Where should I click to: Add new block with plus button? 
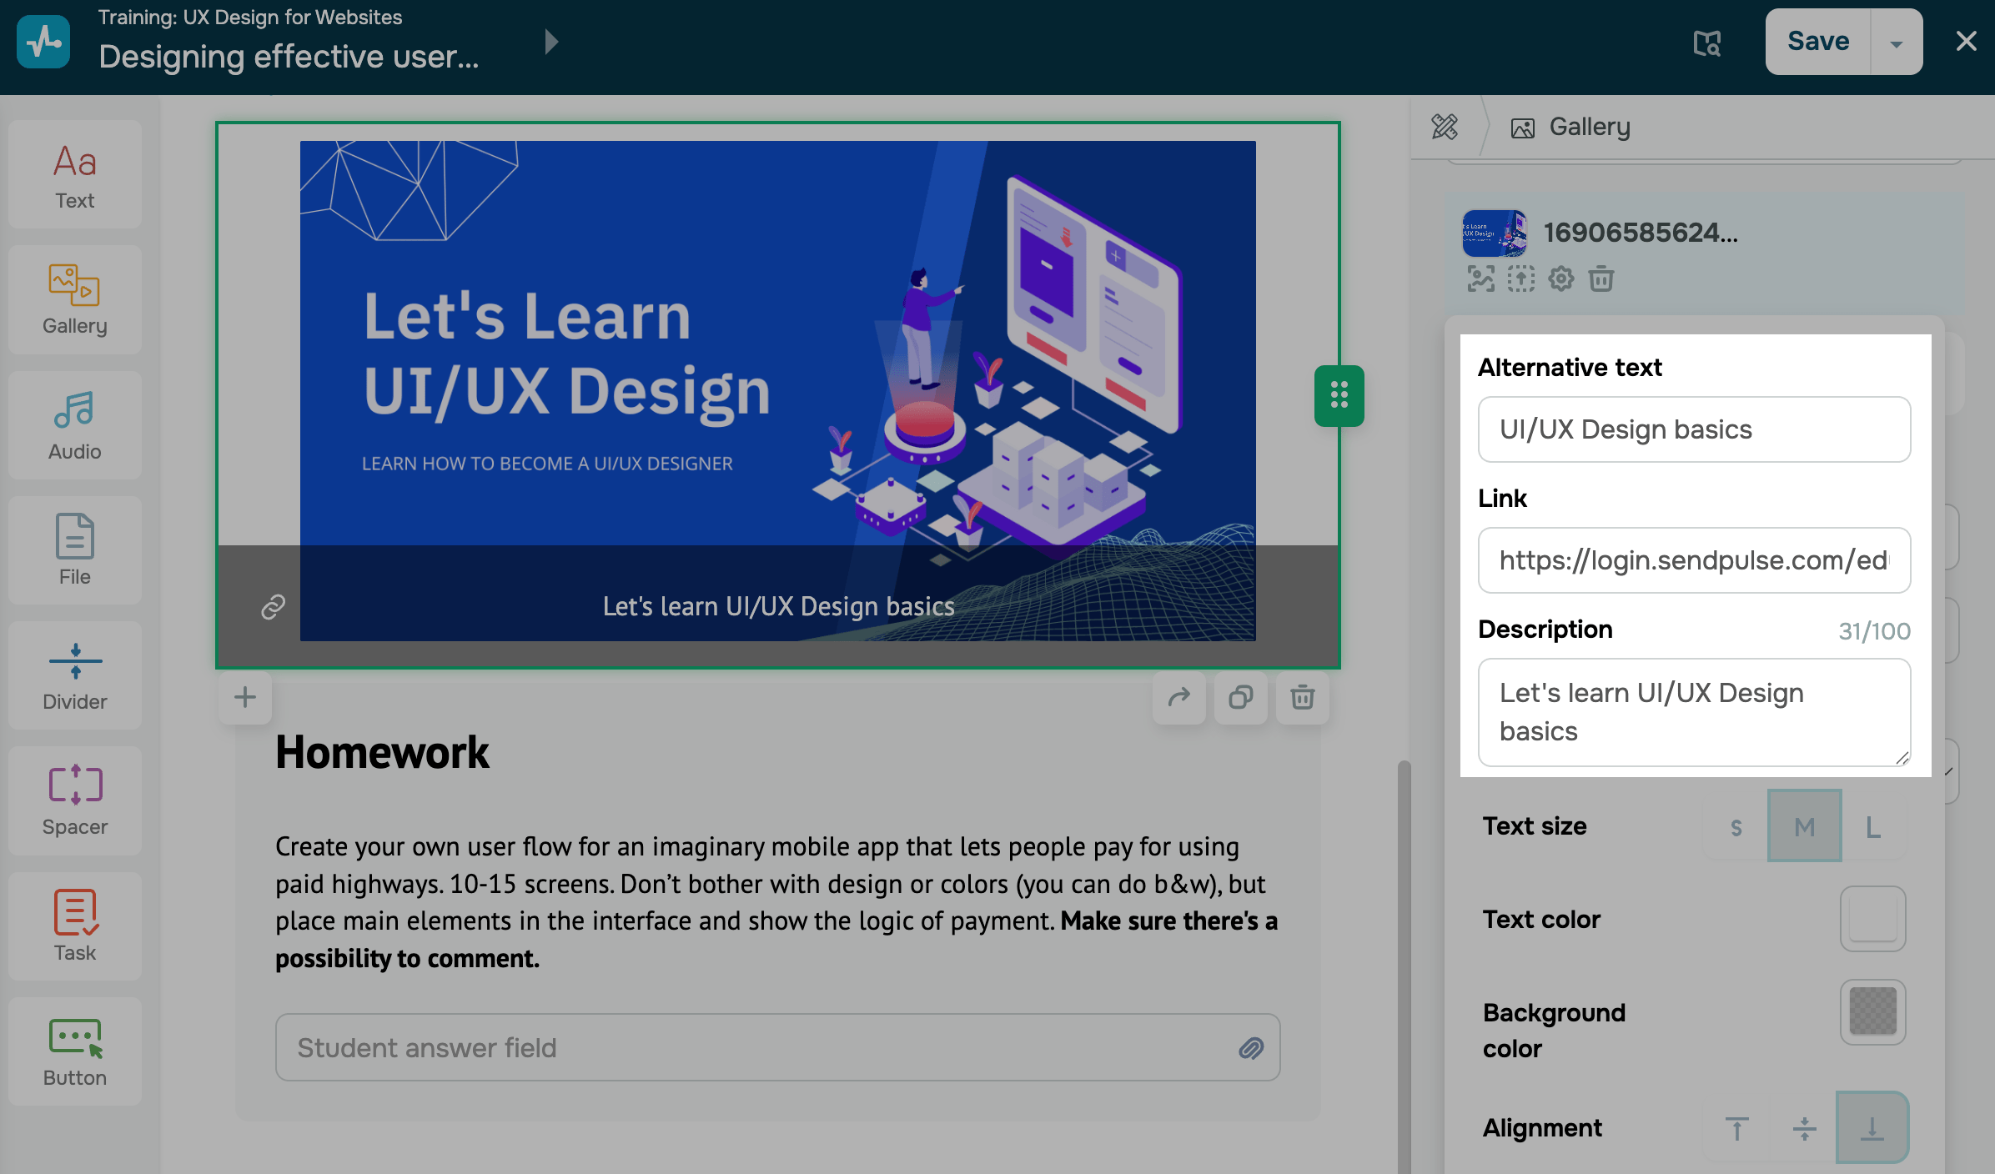[244, 697]
